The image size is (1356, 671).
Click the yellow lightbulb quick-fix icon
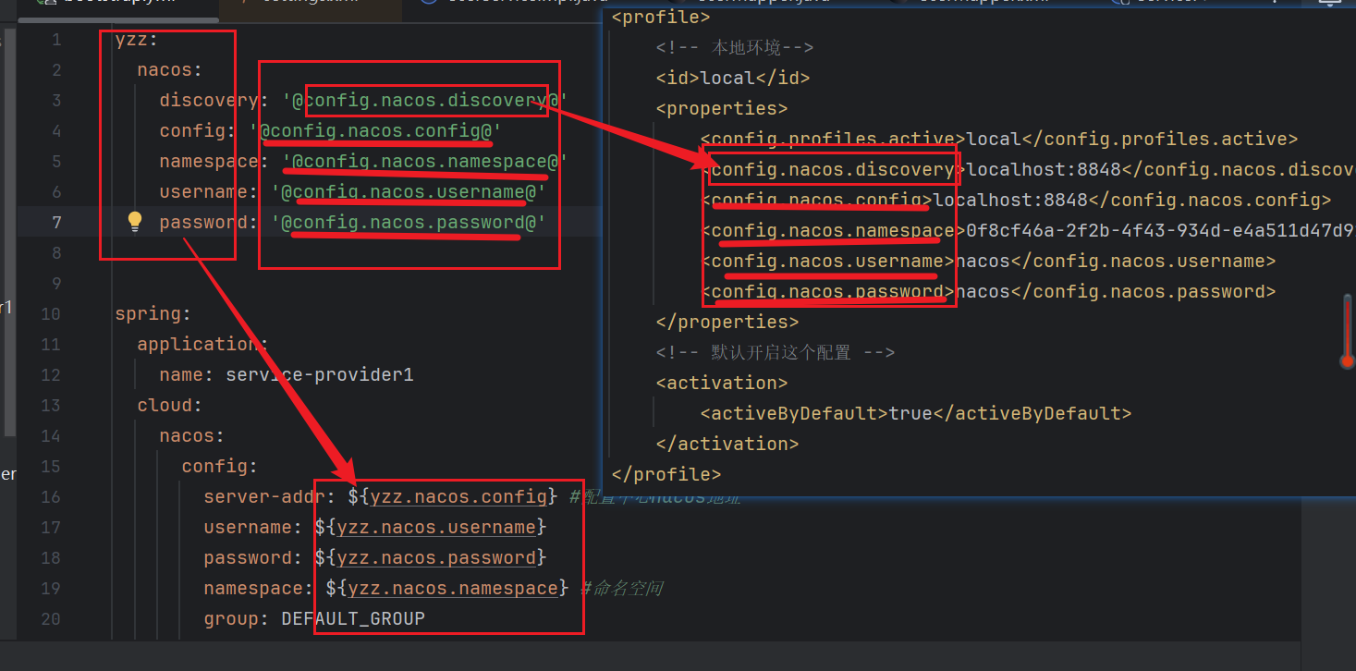135,222
